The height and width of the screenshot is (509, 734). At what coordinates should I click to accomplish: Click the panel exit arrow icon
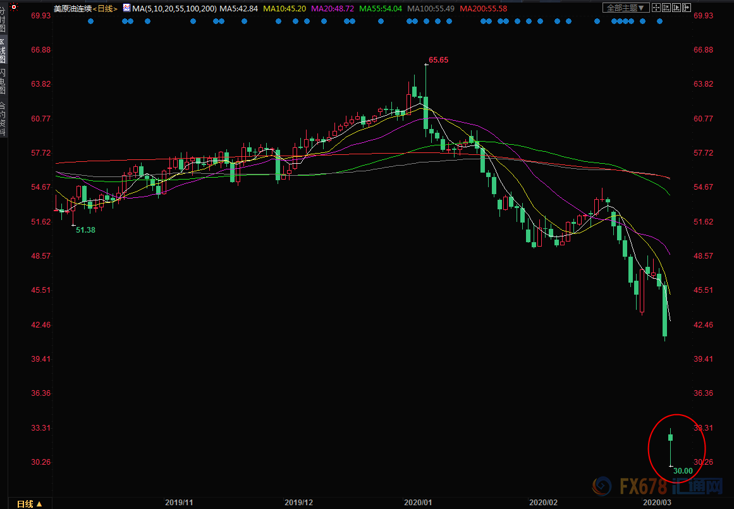687,8
